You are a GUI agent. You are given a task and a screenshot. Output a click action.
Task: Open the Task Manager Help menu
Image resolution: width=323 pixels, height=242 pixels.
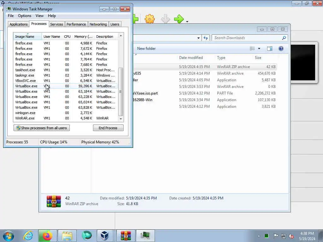[x=52, y=16]
